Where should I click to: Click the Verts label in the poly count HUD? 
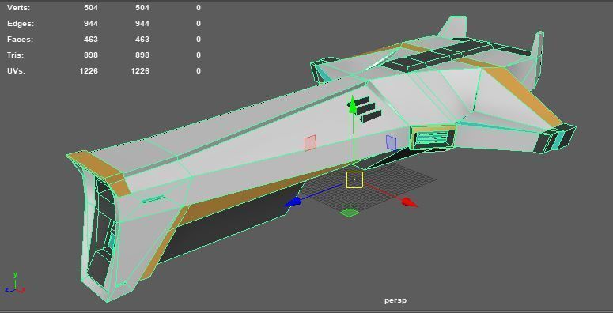click(x=18, y=7)
